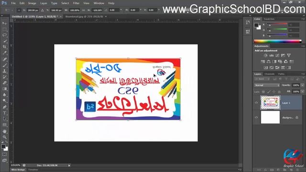
Task: Add a Curves adjustment
Action: [x=277, y=55]
